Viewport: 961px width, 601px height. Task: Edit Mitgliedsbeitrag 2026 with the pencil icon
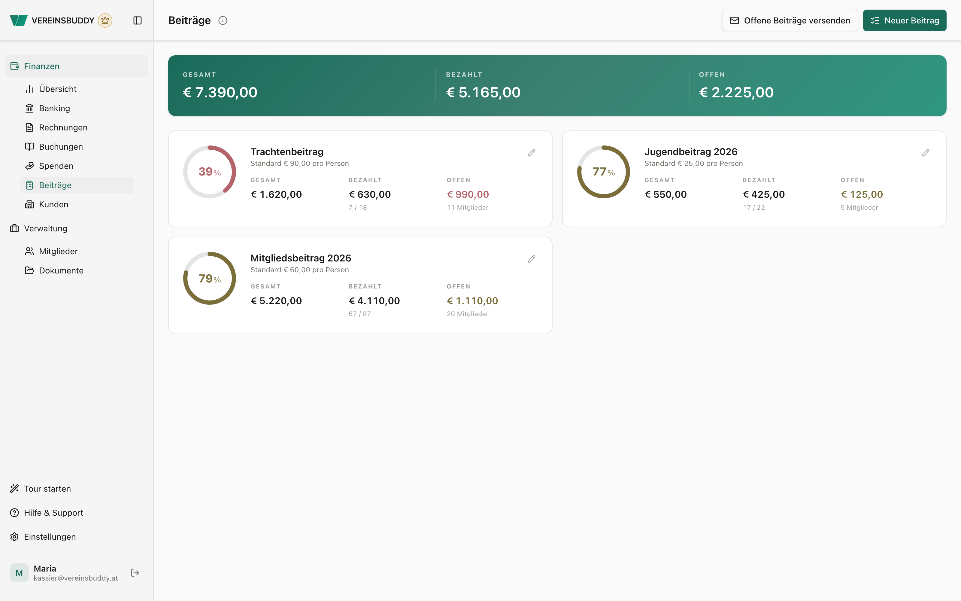tap(531, 259)
